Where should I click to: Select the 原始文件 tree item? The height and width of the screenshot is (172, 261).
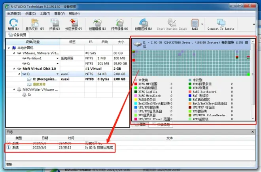(39, 84)
